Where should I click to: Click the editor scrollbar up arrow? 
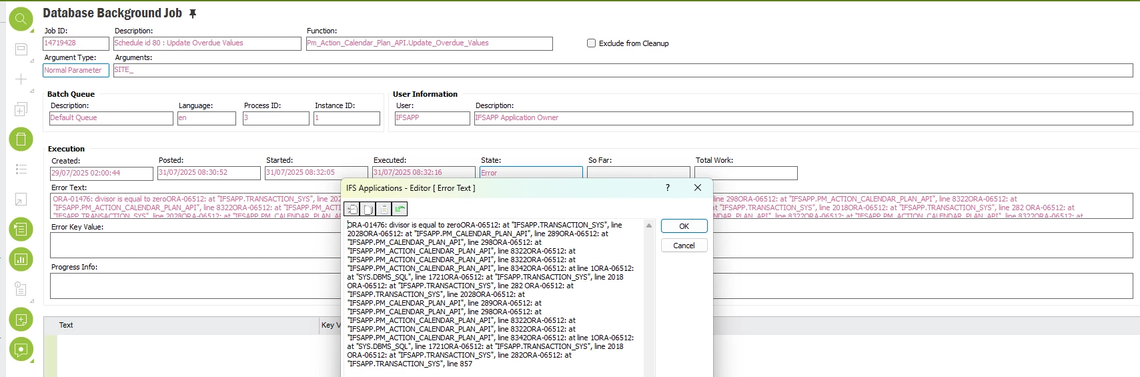tap(649, 226)
